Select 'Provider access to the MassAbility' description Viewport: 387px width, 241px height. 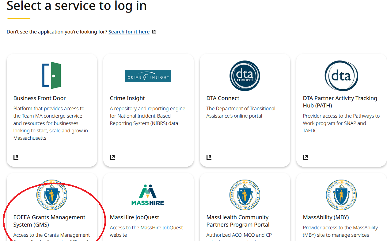click(340, 231)
